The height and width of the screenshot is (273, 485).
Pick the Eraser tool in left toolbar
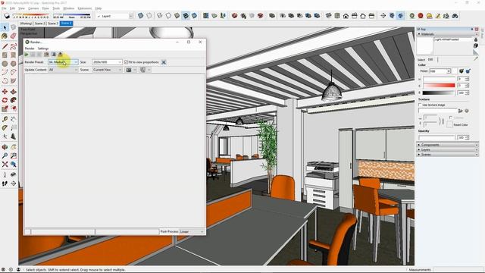[14, 36]
